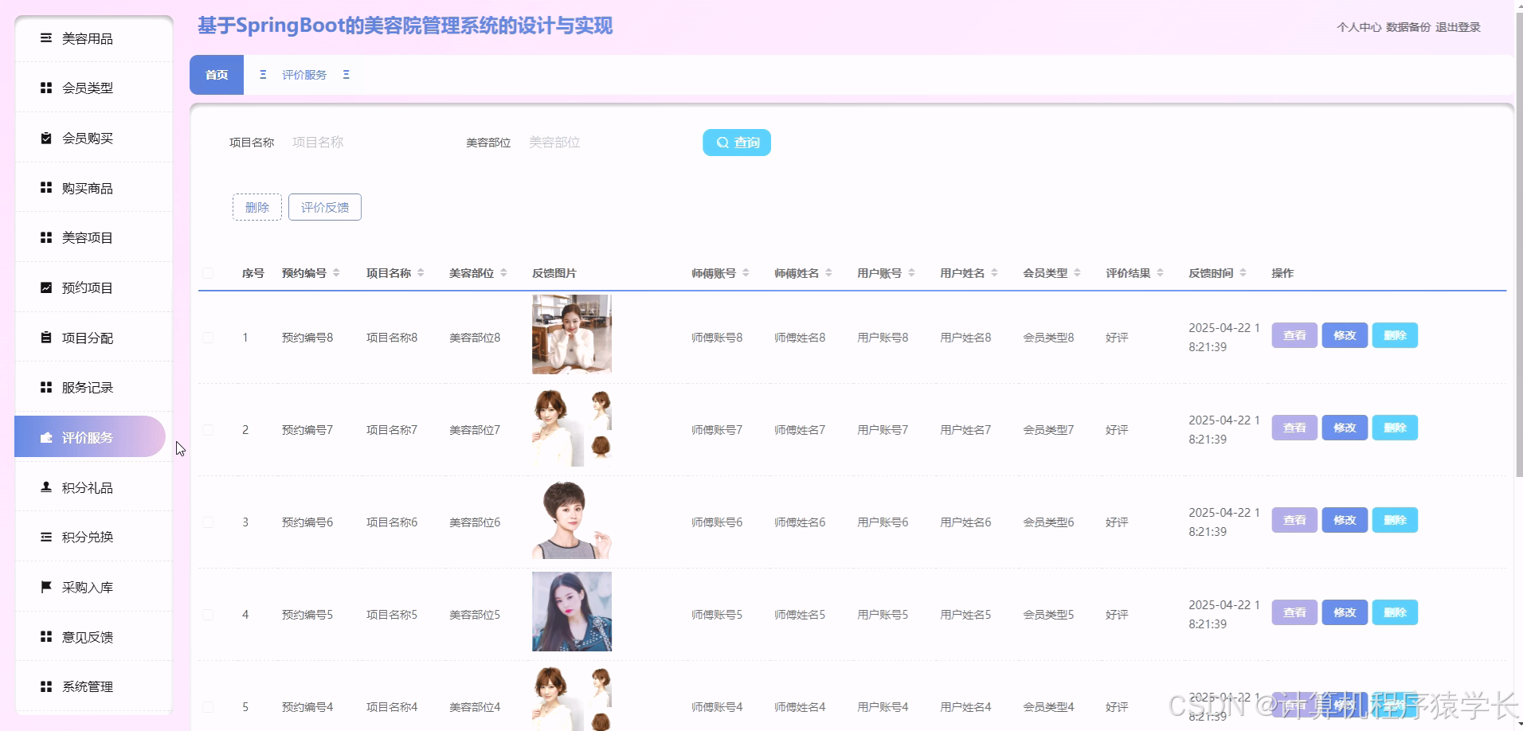1523x731 pixels.
Task: Open 个人中心 in the top bar
Action: [1359, 27]
